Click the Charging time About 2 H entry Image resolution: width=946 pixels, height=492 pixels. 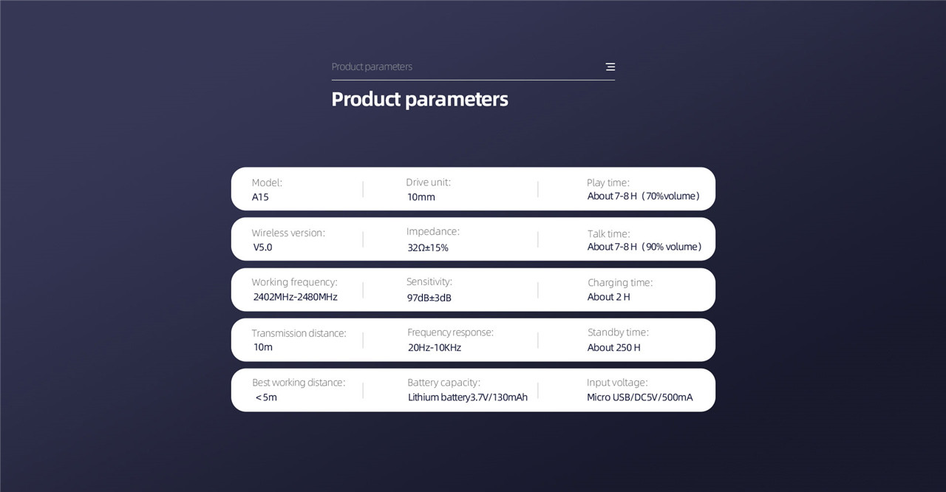coord(620,290)
